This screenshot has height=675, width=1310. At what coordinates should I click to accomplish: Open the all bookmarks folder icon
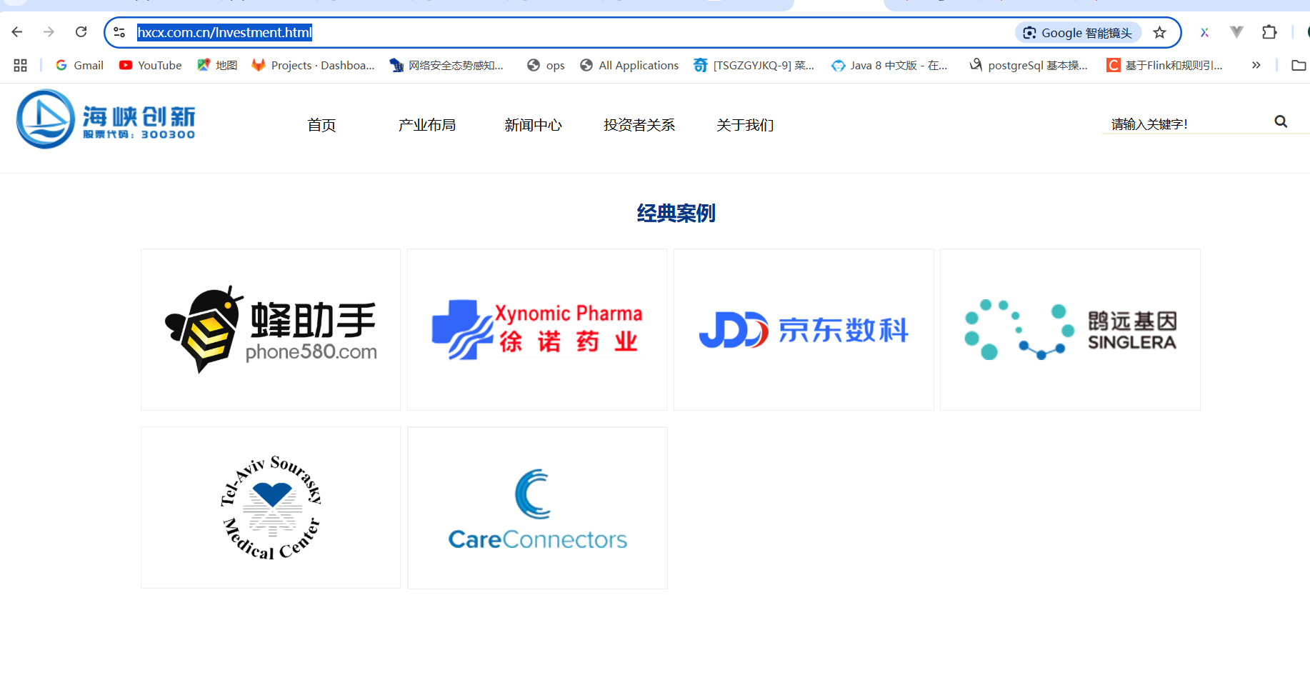1299,65
